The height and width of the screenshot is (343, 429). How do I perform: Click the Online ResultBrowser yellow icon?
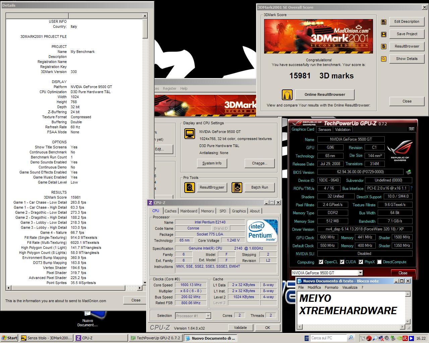pos(287,95)
